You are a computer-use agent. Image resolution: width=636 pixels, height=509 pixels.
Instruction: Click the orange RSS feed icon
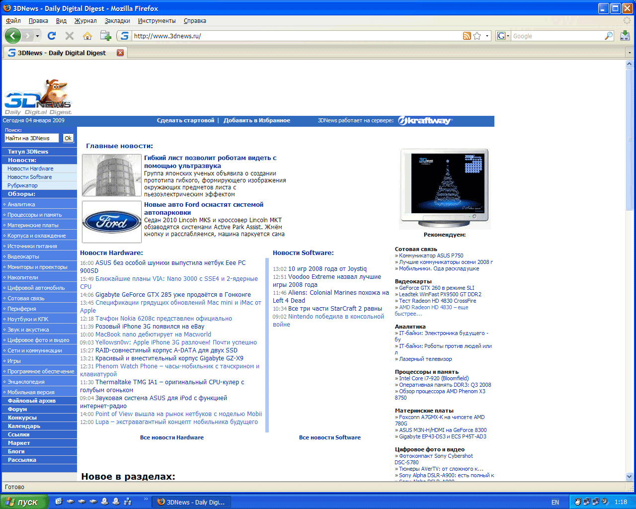tap(467, 36)
